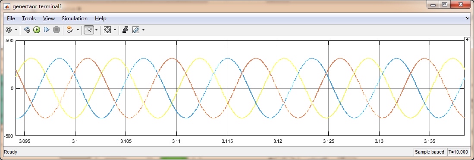Click the 0 y-axis tick label
Viewport: 474px width, 160px height.
(12, 88)
